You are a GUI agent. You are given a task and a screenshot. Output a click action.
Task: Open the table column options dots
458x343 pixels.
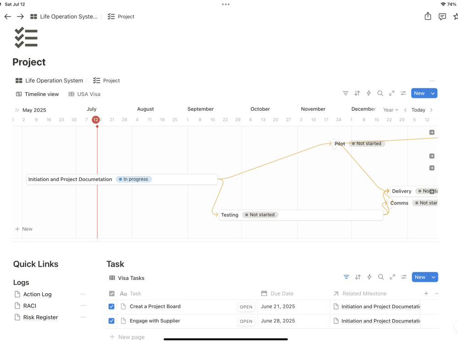[436, 294]
